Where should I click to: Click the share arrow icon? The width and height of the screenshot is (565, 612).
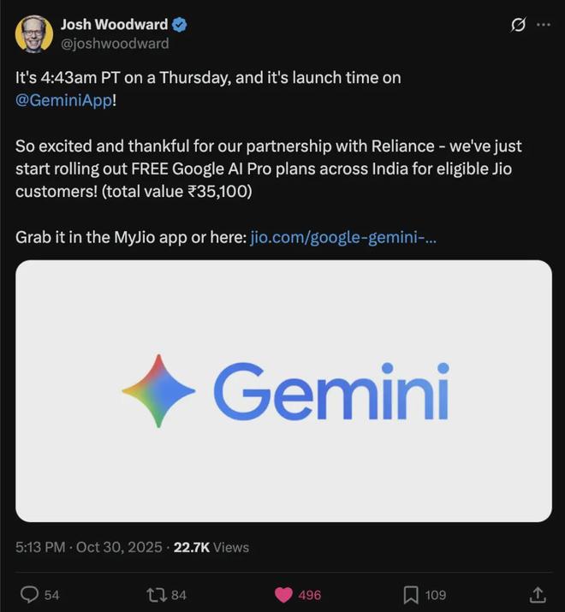click(x=538, y=594)
